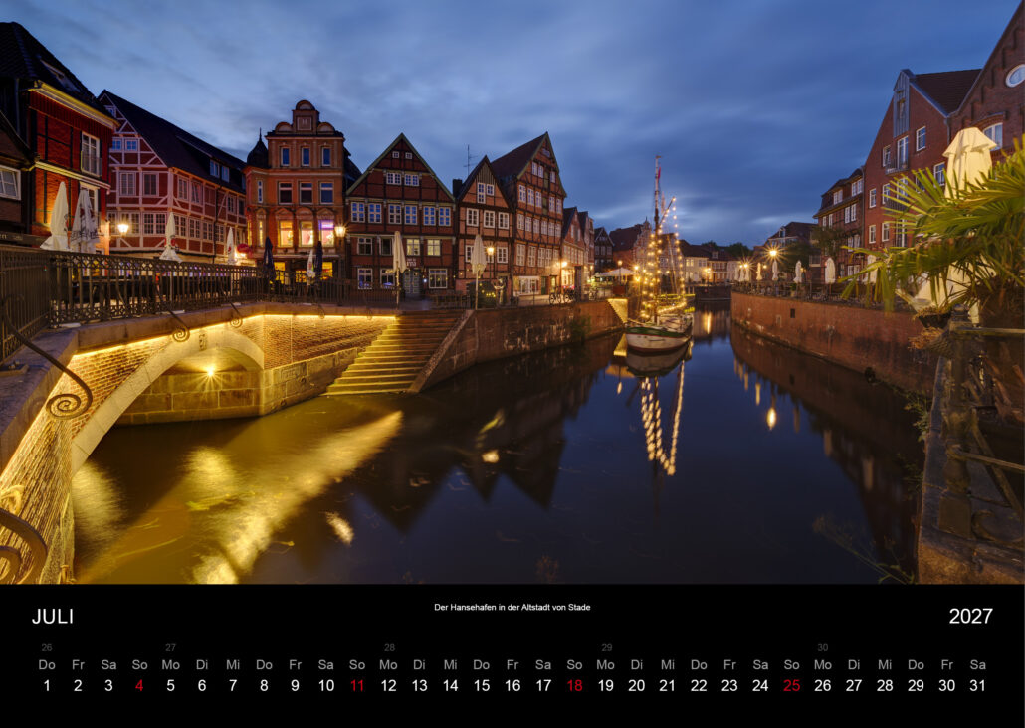Select date 9 in the calendar
Viewport: 1025px width, 728px height.
click(295, 685)
